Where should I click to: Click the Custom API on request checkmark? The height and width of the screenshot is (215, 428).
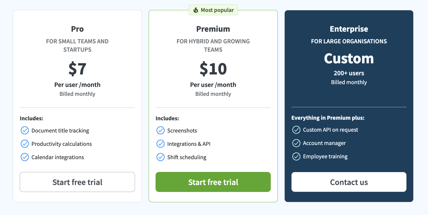point(296,130)
